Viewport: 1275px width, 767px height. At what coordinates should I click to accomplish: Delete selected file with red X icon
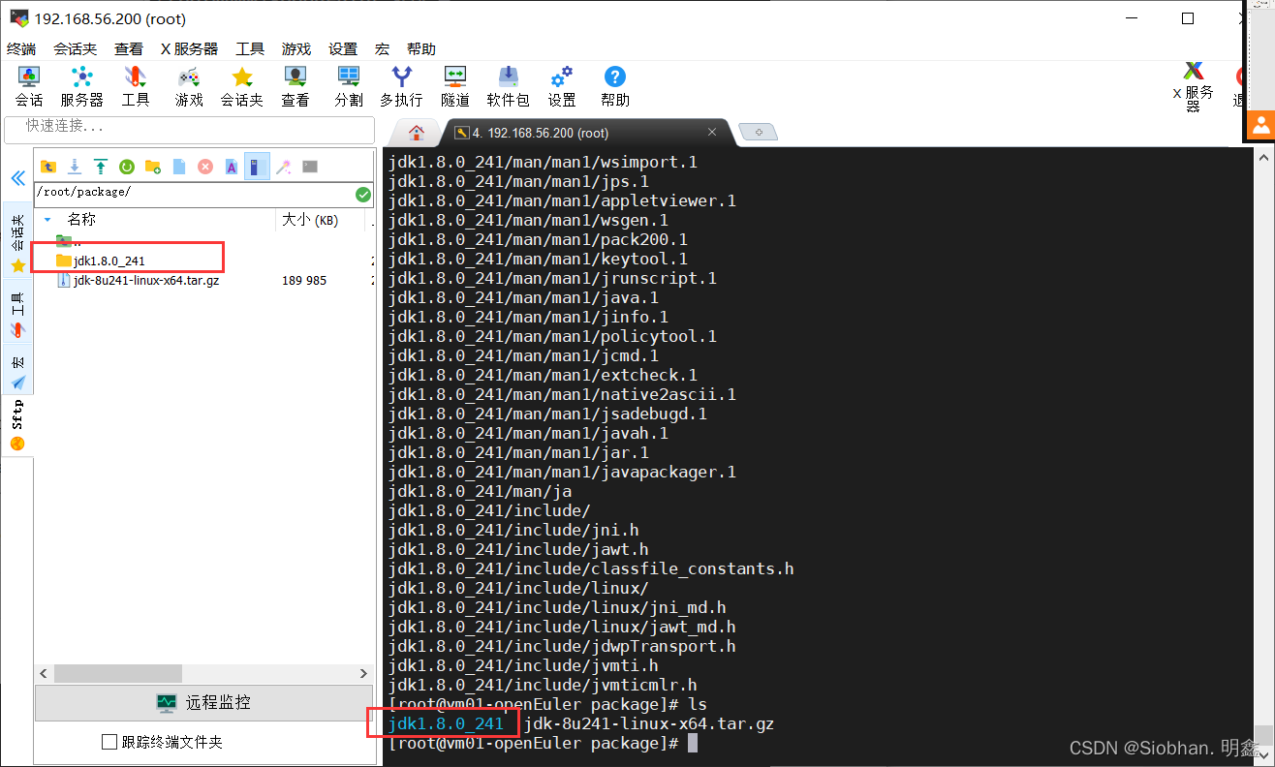[x=205, y=167]
